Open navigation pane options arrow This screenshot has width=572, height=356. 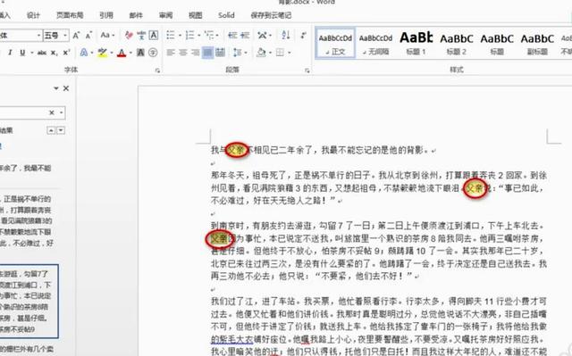click(56, 88)
